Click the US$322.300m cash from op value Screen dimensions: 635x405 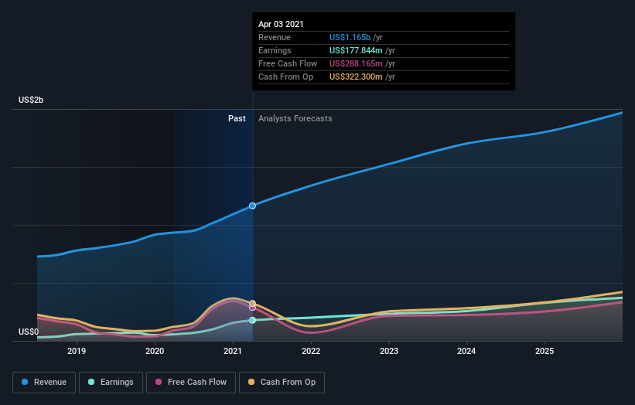356,77
